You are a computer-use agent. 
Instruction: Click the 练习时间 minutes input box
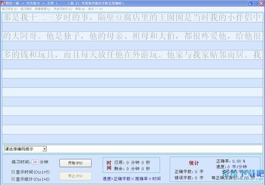(35, 162)
